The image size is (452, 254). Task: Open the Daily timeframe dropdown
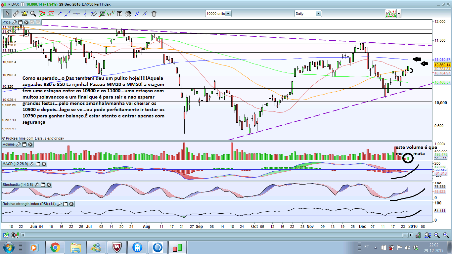click(318, 14)
